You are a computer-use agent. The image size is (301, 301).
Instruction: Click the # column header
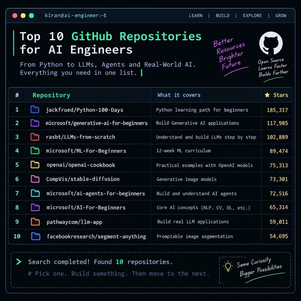(x=17, y=95)
